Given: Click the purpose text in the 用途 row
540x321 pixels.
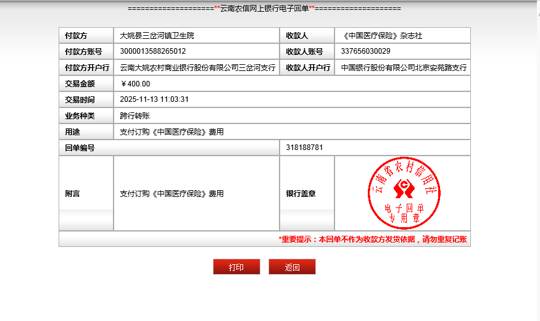Looking at the screenshot, I should (172, 132).
